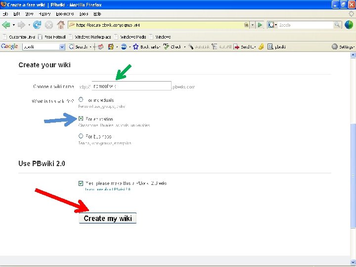356x267 pixels.
Task: Click the Google toolbar logo
Action: pos(9,46)
